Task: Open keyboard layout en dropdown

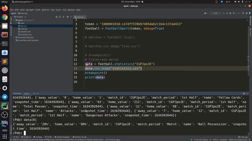Action: [x=228, y=2]
